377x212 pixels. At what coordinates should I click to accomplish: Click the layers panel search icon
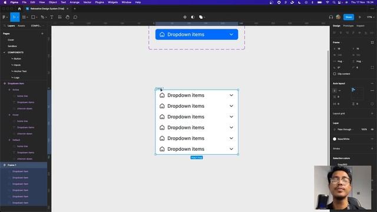(x=4, y=25)
